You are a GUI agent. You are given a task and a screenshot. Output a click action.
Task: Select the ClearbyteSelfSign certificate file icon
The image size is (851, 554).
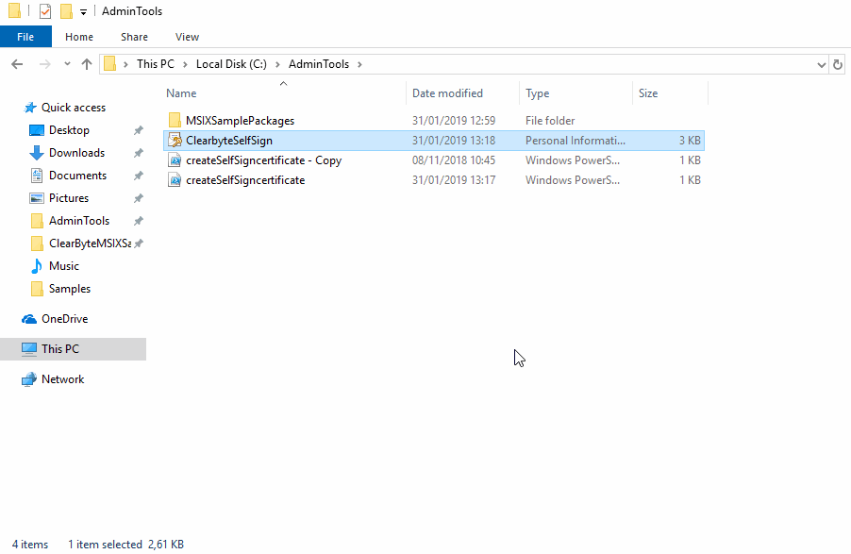(175, 140)
